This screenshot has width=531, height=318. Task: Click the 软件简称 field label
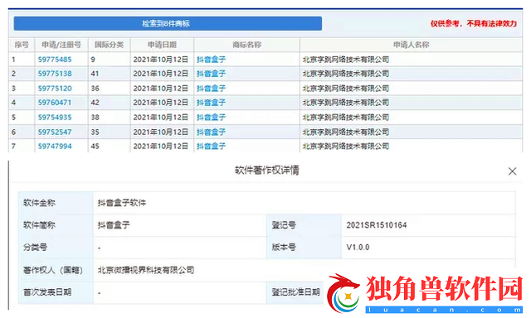pos(39,225)
